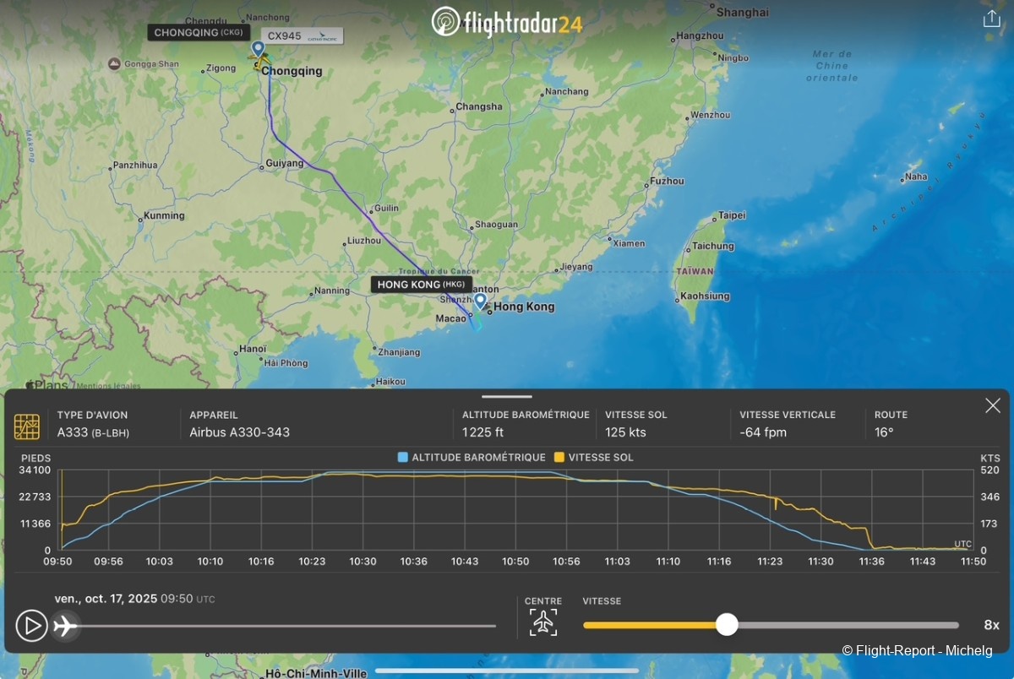1014x679 pixels.
Task: Click the yellow aircraft data grid icon
Action: [x=27, y=426]
